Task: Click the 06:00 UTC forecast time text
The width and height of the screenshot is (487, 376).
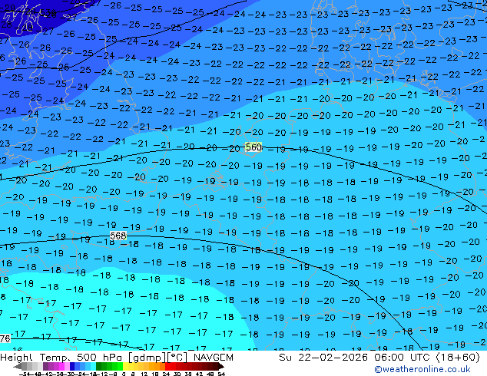Action: tap(403, 358)
